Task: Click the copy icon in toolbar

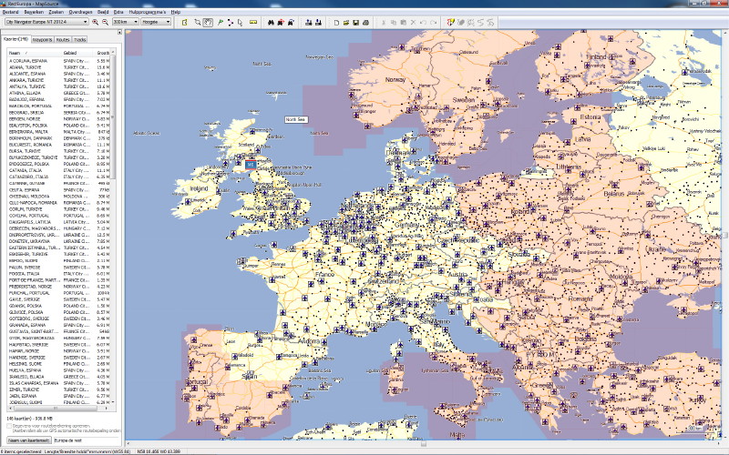Action: tap(394, 22)
